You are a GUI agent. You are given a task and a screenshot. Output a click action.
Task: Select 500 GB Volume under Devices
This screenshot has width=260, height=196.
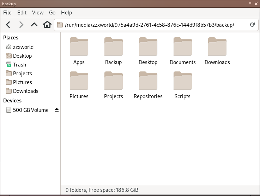(x=30, y=110)
